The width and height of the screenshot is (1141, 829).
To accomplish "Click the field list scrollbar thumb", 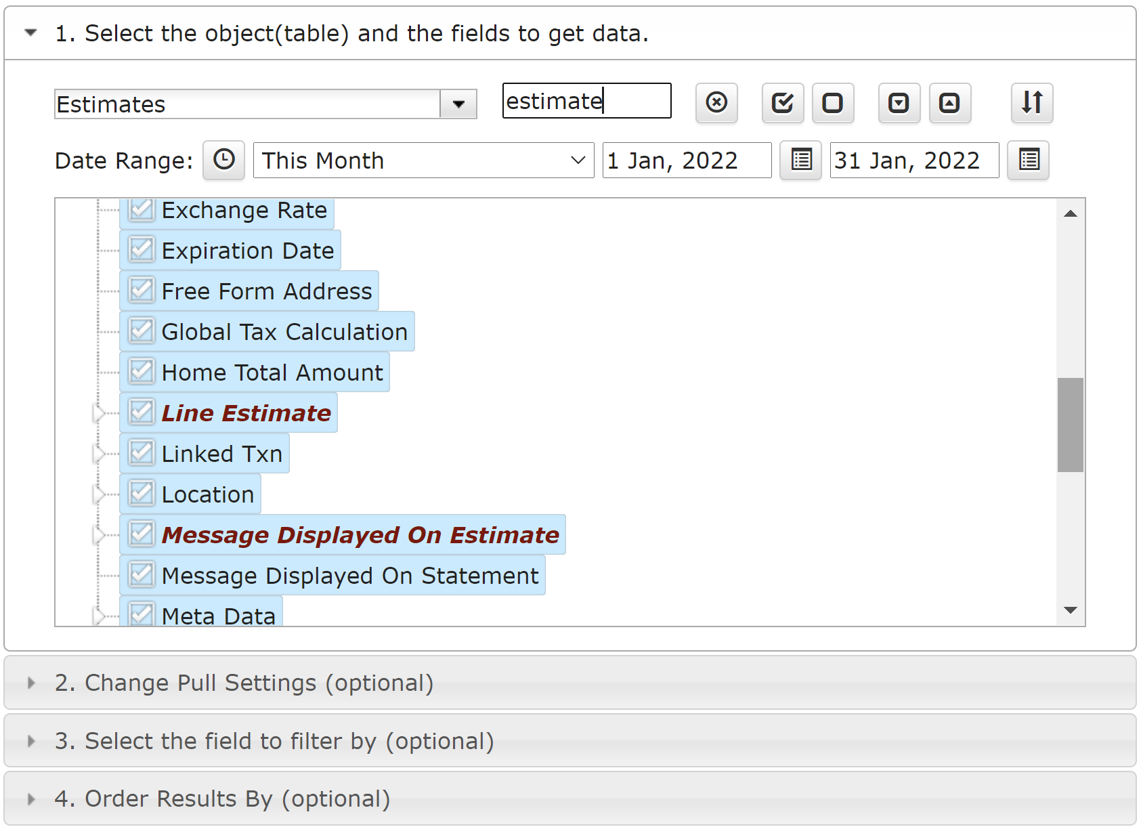I will (x=1071, y=425).
